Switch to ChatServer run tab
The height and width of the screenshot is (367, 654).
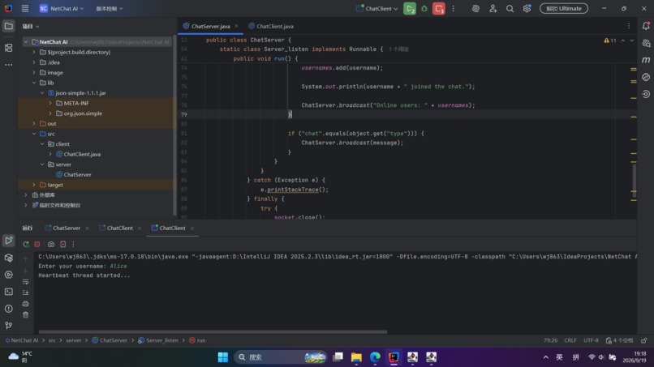click(63, 228)
